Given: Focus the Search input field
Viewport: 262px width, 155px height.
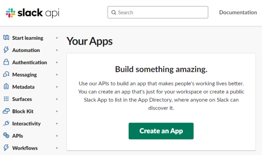Looking at the screenshot, I should click(161, 12).
